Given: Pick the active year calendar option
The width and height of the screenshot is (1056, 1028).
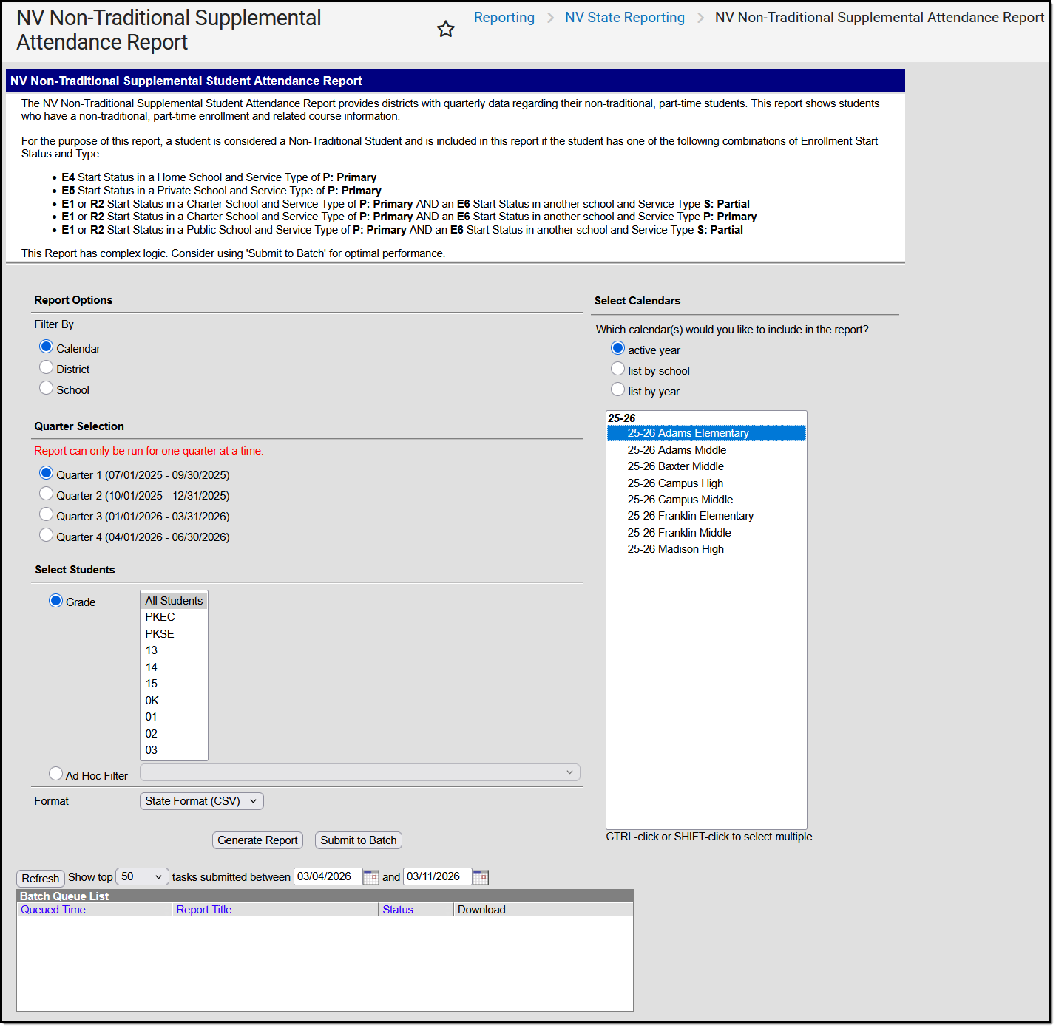Looking at the screenshot, I should (617, 348).
